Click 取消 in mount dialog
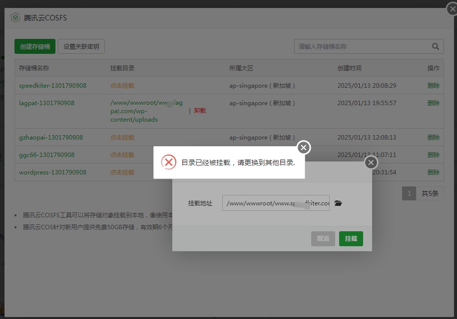This screenshot has width=457, height=319. click(x=323, y=239)
